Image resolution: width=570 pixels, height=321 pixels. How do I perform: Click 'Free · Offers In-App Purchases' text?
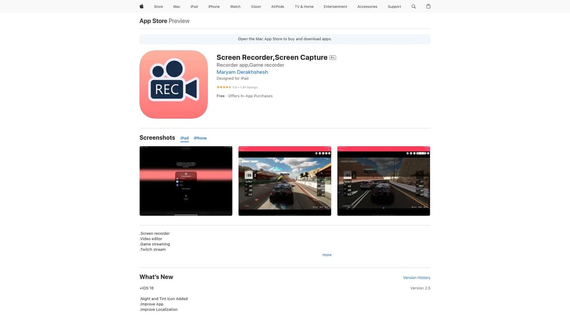pos(245,96)
